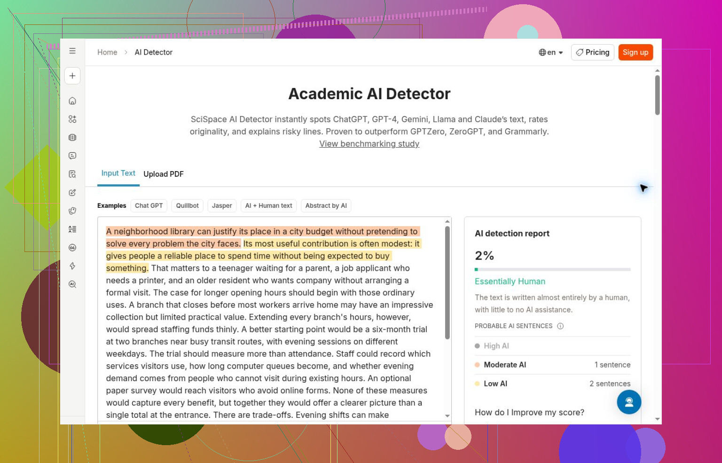722x463 pixels.
Task: Open the document search sidebar icon
Action: (x=72, y=174)
